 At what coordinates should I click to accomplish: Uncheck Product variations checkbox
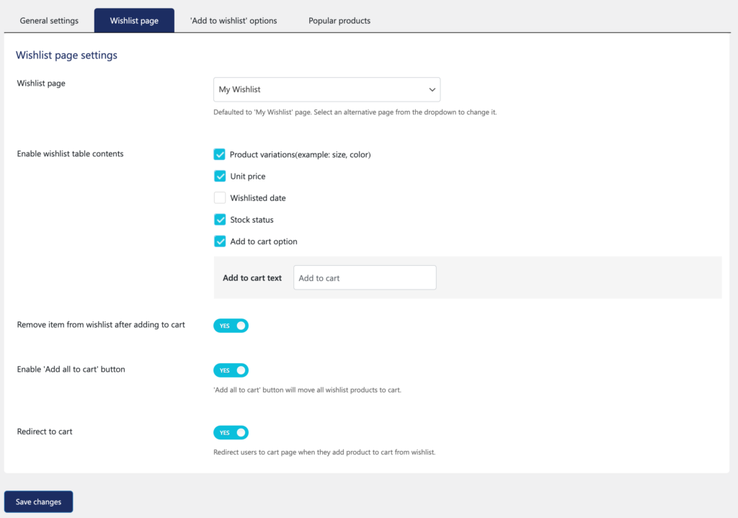click(x=219, y=154)
